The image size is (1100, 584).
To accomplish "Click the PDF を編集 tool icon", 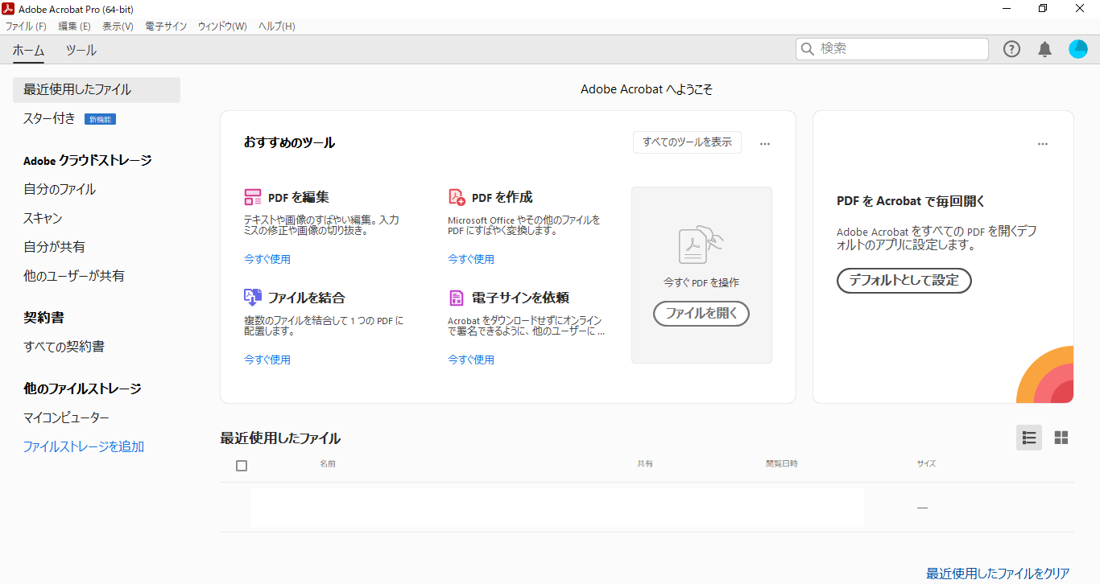I will coord(253,197).
